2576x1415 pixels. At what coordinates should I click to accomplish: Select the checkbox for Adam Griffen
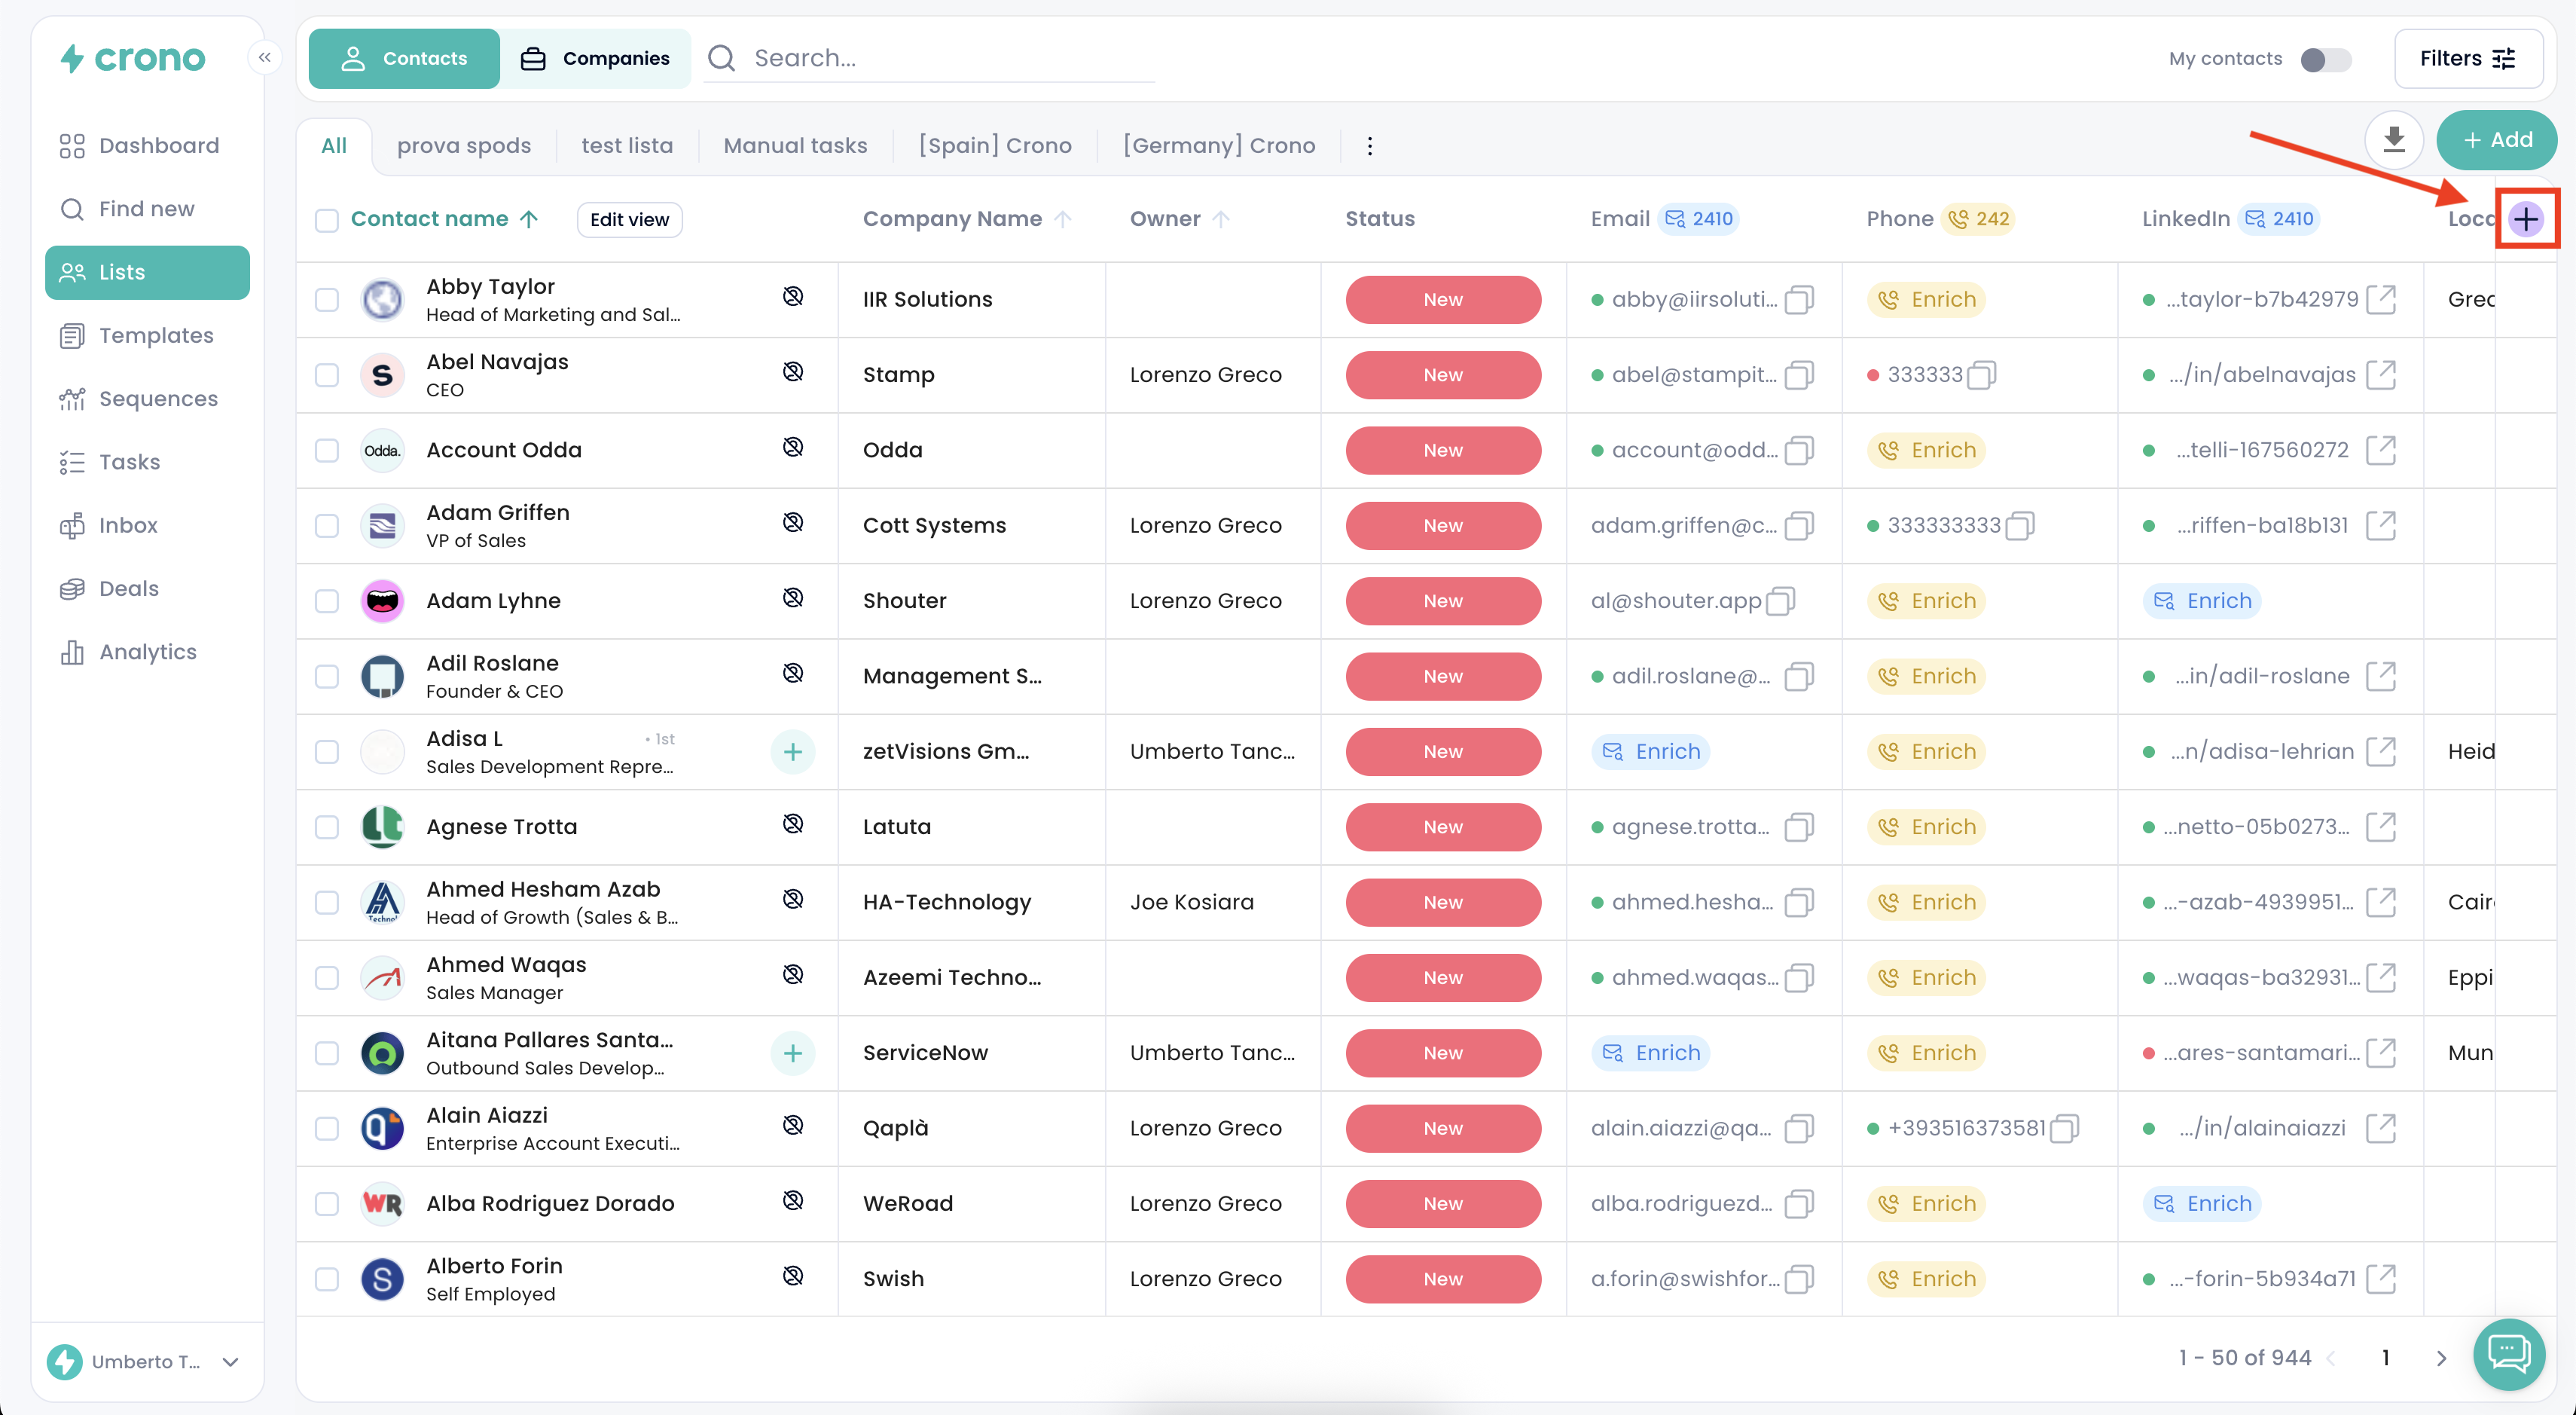(x=327, y=525)
